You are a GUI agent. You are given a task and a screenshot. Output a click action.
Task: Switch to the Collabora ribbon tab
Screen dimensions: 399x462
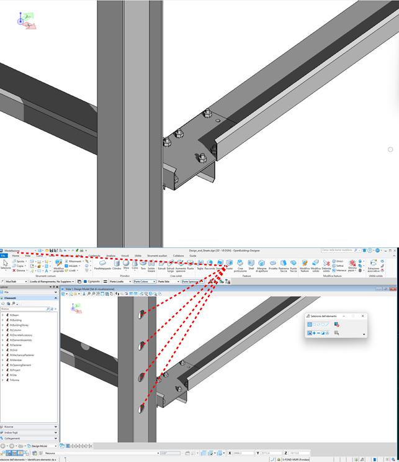(179, 256)
